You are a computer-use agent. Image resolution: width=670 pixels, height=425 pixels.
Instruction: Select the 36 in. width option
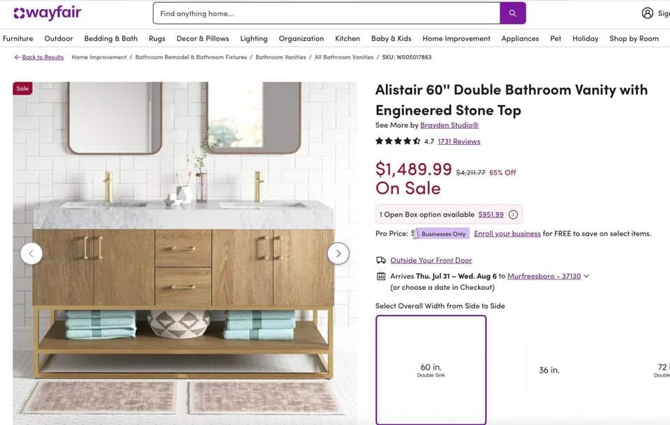549,370
